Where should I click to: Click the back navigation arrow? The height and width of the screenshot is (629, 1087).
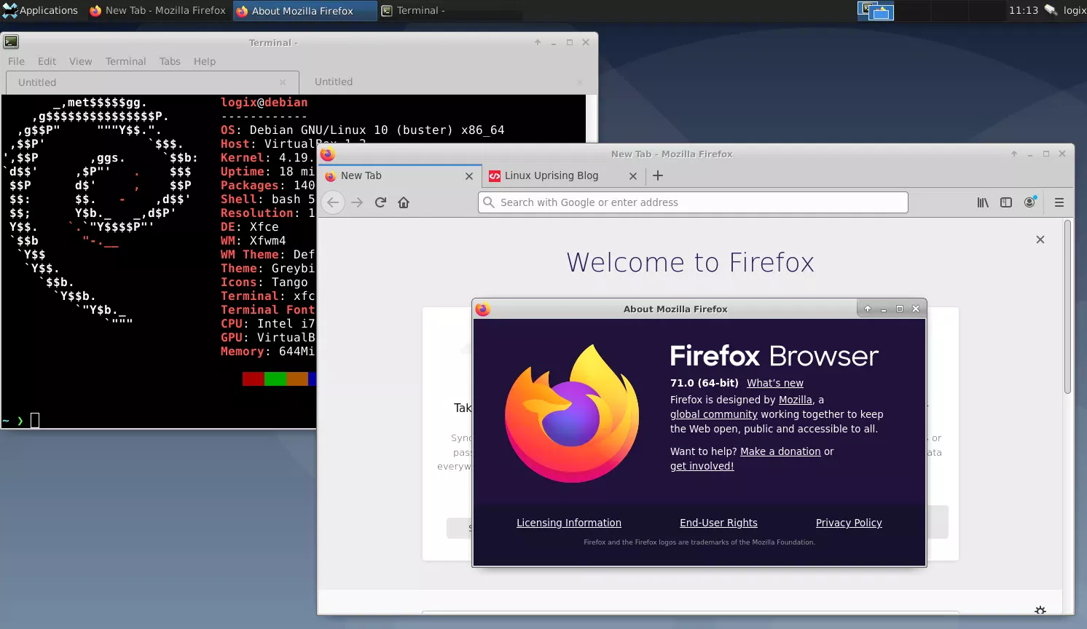(332, 202)
